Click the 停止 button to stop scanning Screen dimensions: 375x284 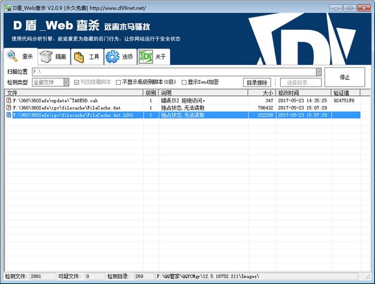[x=344, y=77]
